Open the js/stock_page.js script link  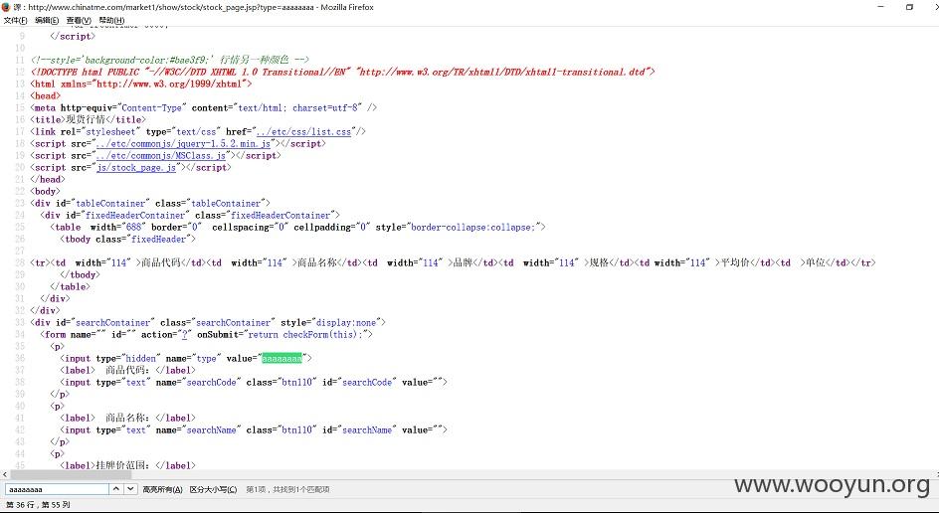(136, 168)
